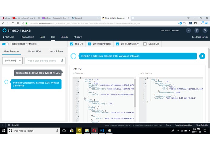Go back to the previous page

pos(3,24)
